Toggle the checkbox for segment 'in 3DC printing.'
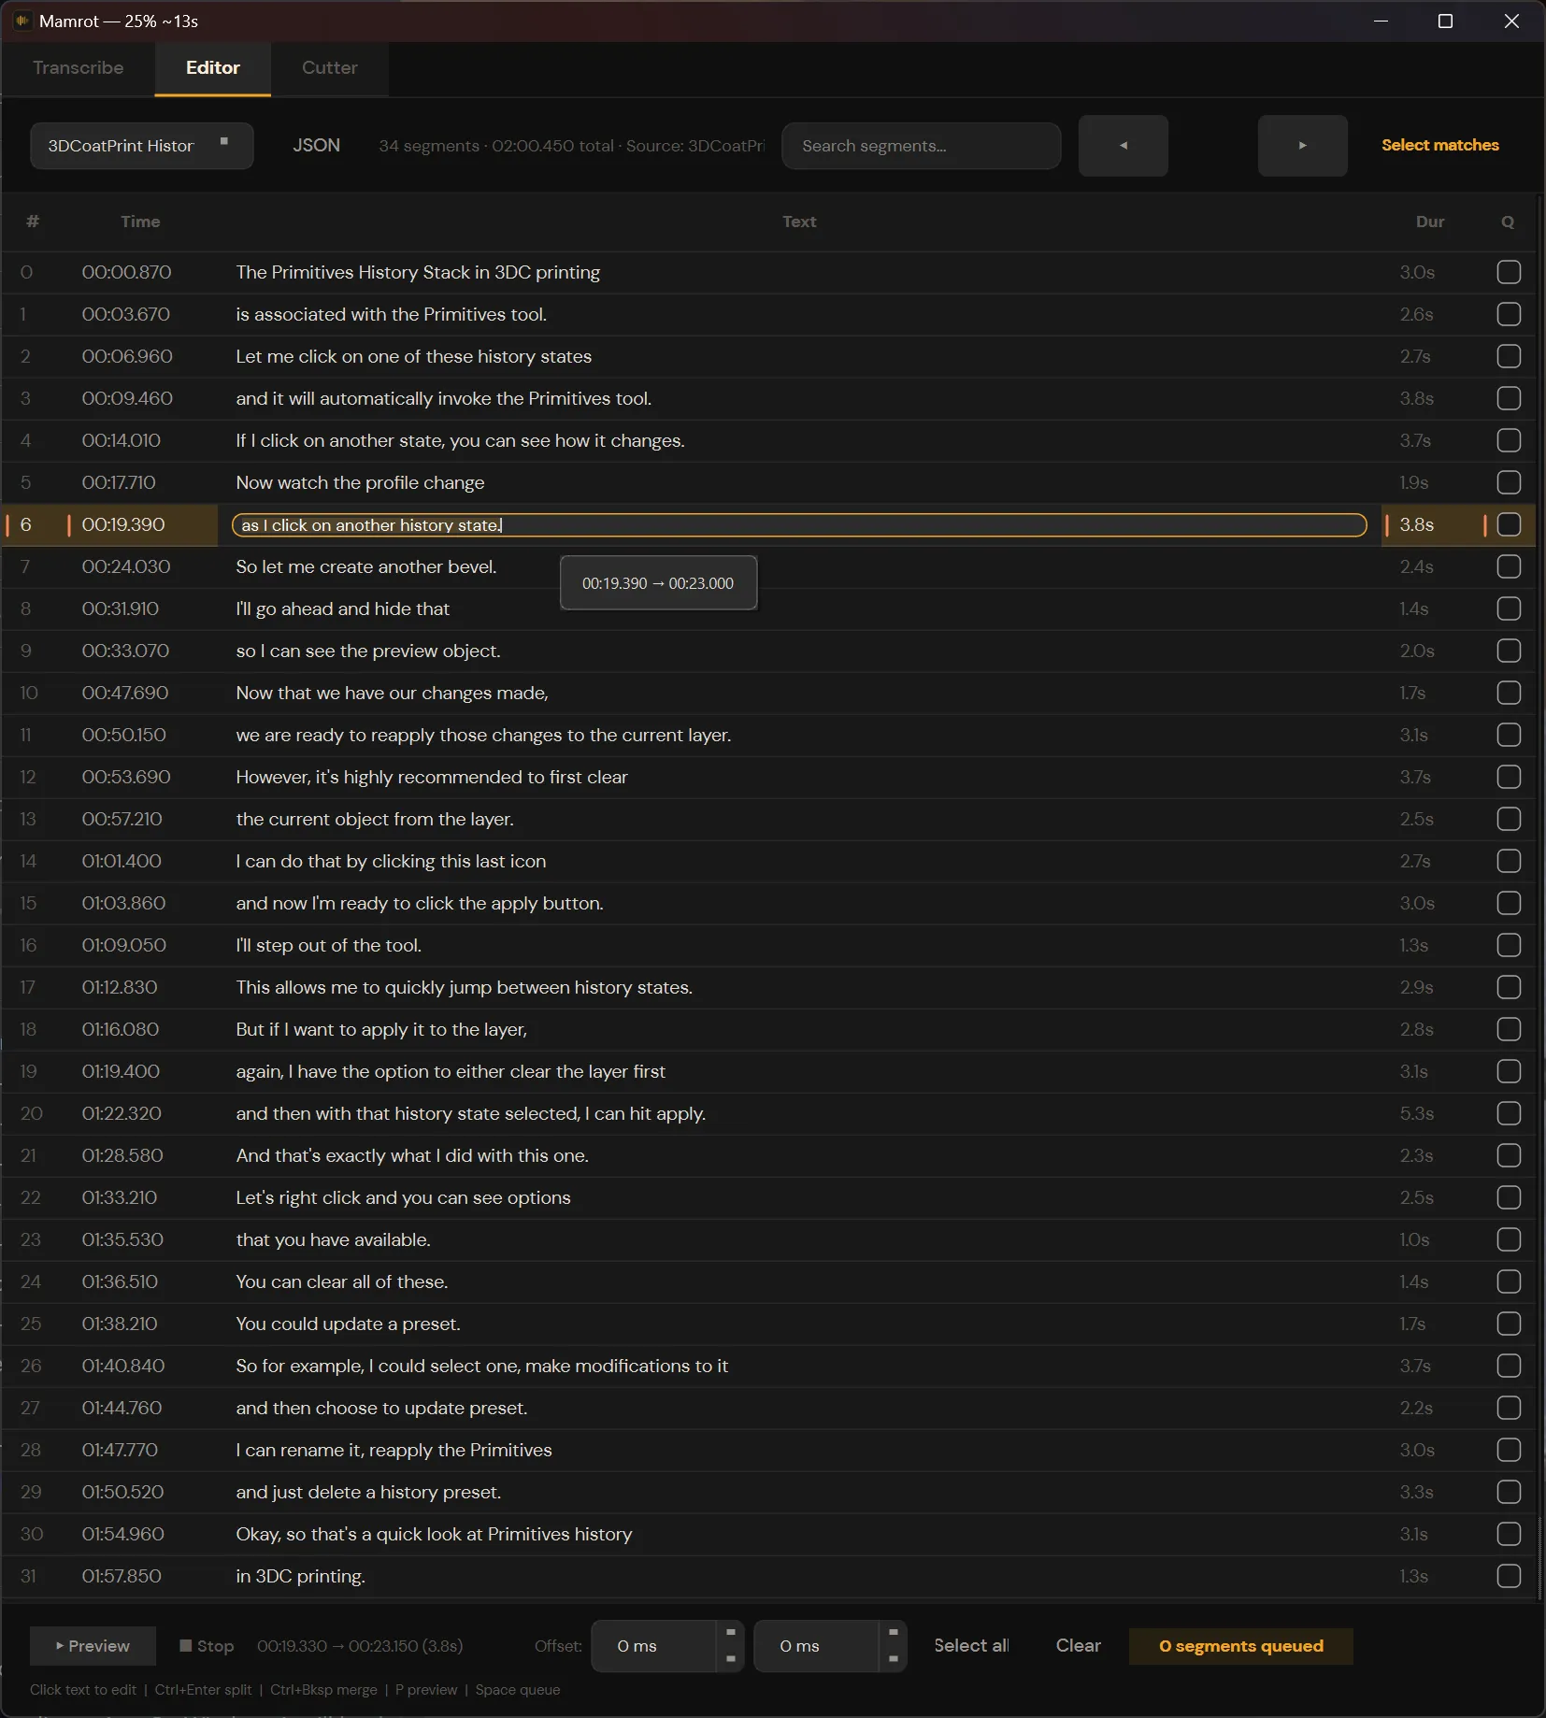This screenshot has height=1718, width=1546. pos(1507,1576)
